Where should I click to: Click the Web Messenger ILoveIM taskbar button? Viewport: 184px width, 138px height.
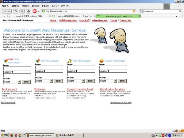pos(40,135)
